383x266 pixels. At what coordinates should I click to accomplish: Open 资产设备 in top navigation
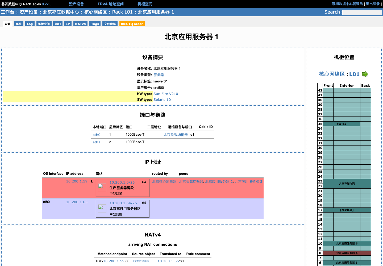click(76, 4)
